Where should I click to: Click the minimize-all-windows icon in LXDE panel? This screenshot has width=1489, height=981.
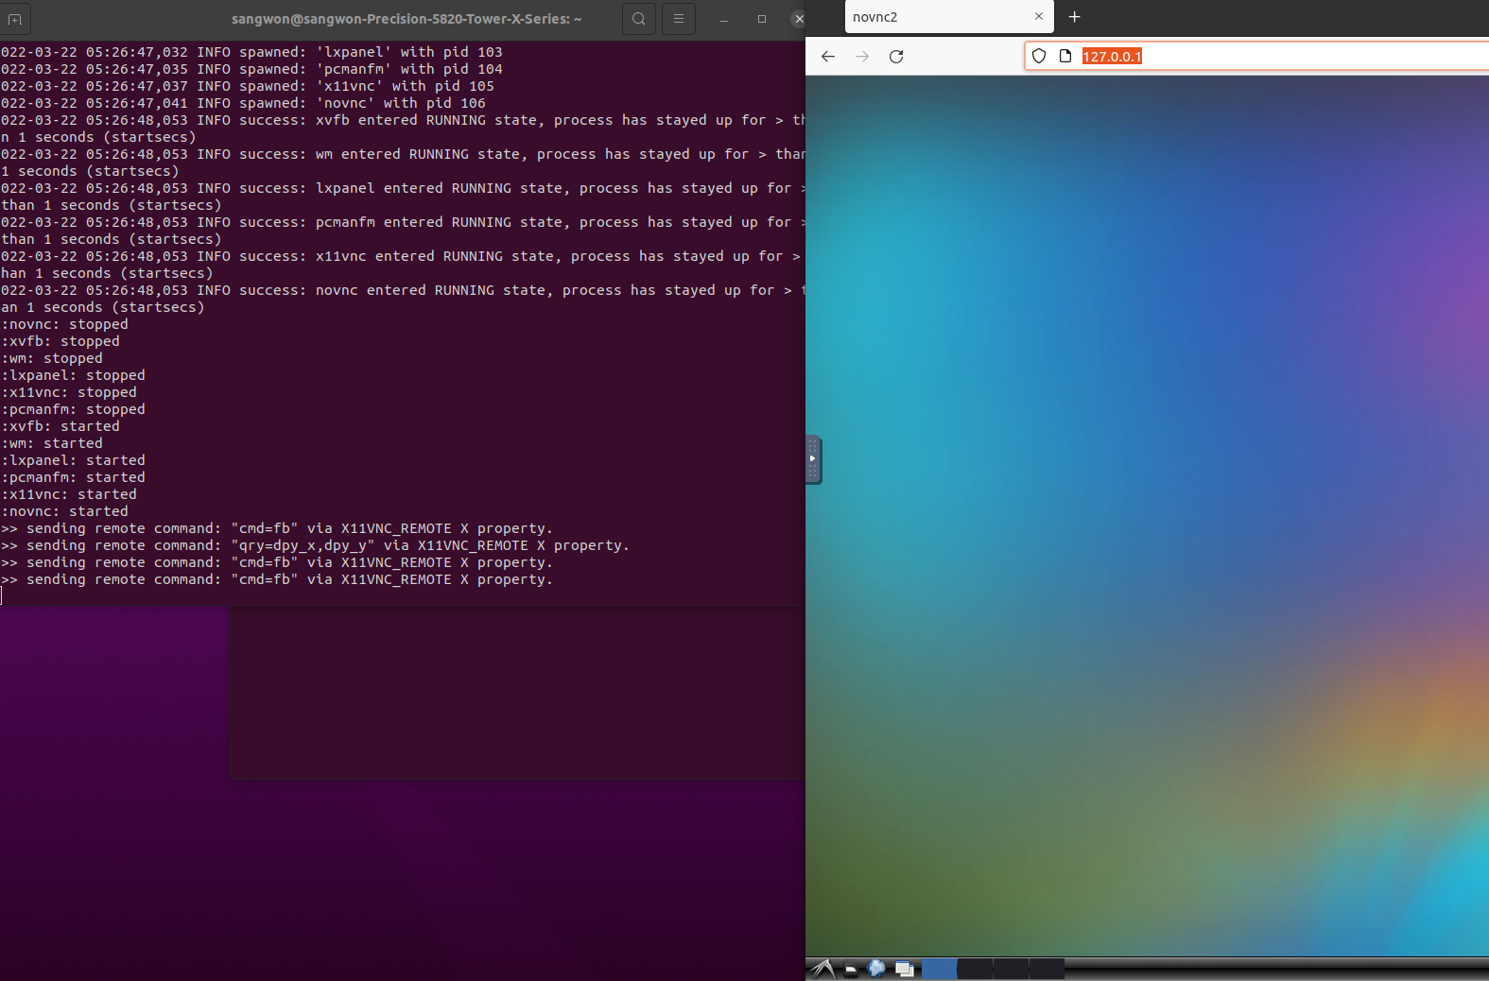[905, 969]
